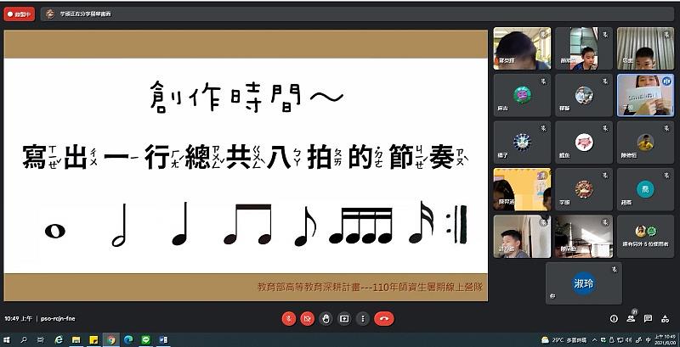
Task: Click the presenter sharing banner at top
Action: [358, 14]
